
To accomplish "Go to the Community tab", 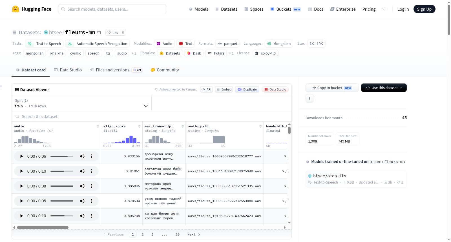I will point(165,70).
